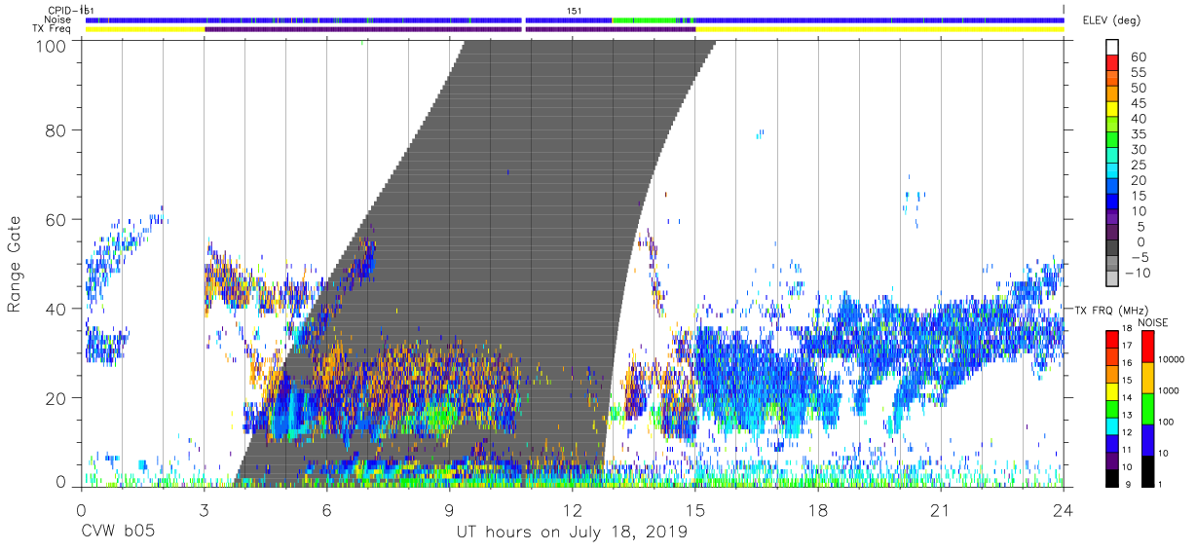
Task: Select the yellow 14–15 MHz frequency swatch
Action: point(1111,391)
